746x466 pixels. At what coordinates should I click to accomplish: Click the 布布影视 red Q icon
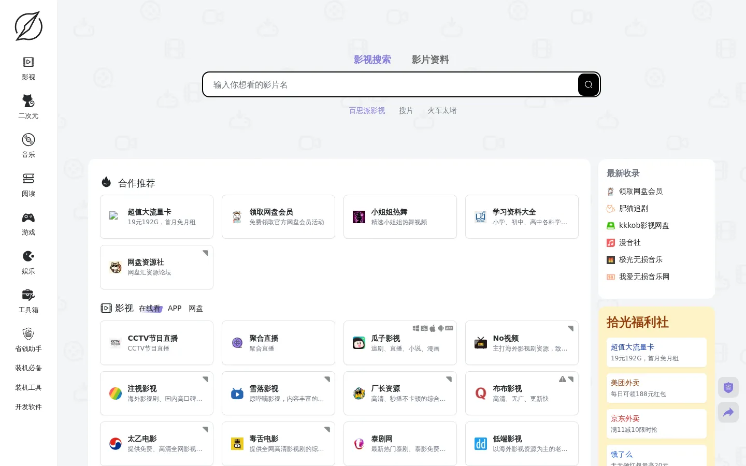[x=481, y=394]
